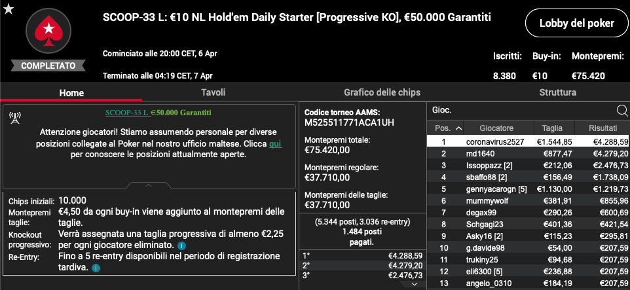
Task: Click the PokerStars spade logo
Action: (48, 31)
